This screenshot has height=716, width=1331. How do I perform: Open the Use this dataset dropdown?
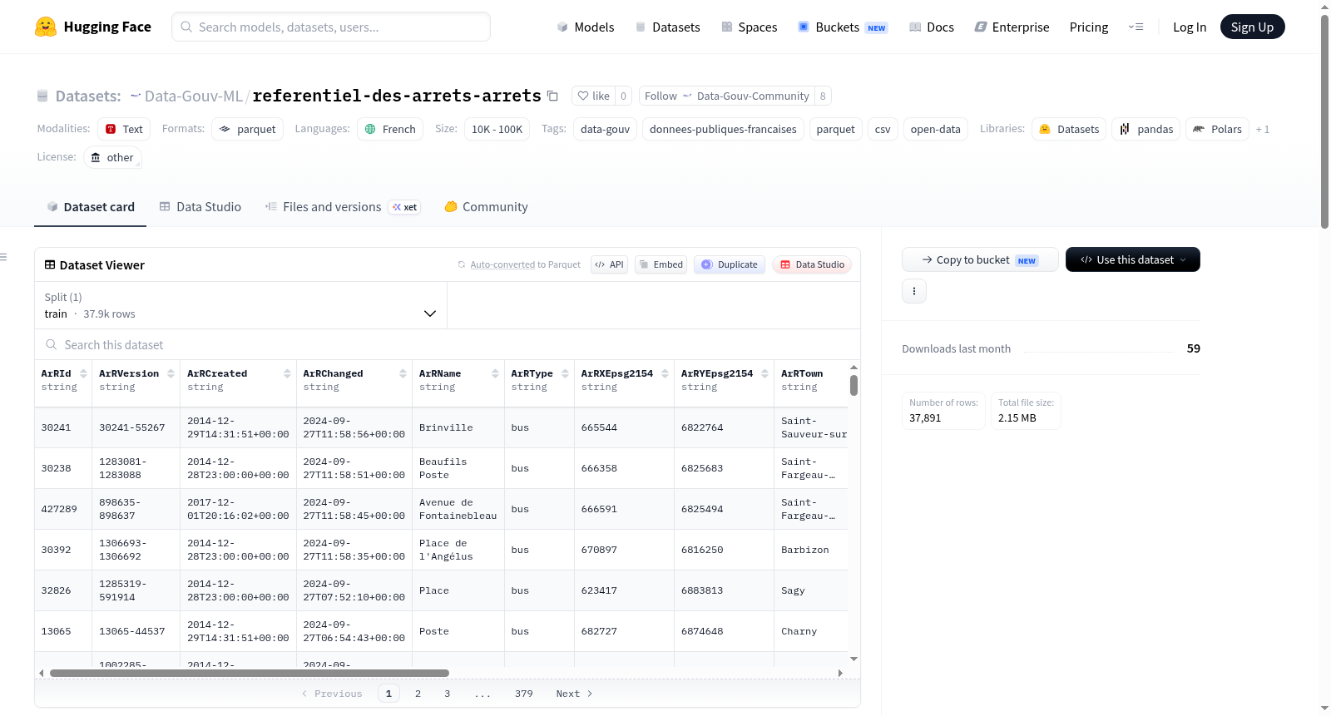(1133, 259)
